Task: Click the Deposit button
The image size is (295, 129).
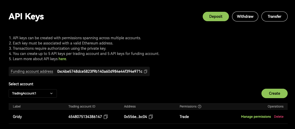Action: point(216,16)
